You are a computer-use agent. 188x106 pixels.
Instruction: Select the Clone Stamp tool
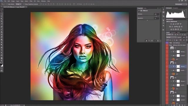[1, 32]
